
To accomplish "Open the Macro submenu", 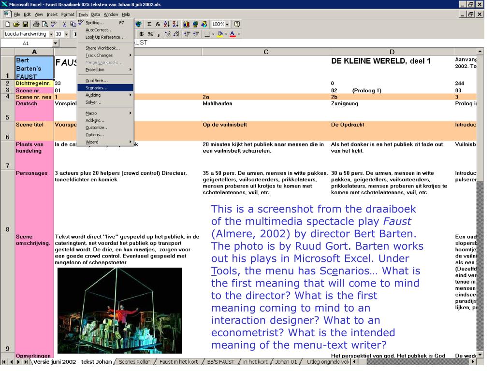I will [x=105, y=113].
